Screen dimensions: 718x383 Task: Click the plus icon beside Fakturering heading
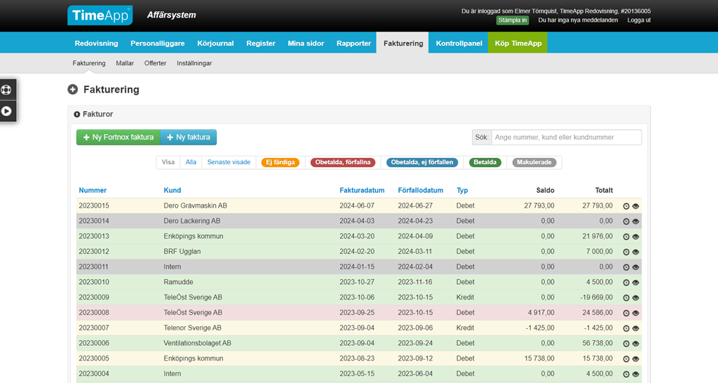coord(73,90)
